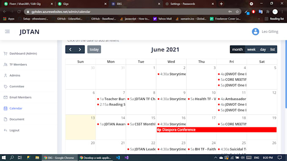287x161 pixels.
Task: Open 5a Health TF event on June 10
Action: [x=202, y=99]
